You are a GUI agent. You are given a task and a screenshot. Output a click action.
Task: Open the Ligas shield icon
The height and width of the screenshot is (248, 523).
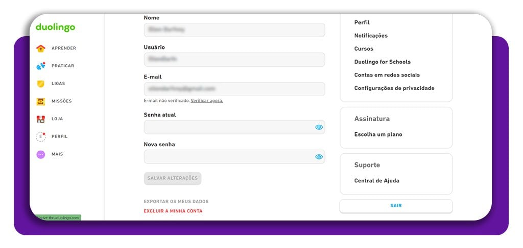click(41, 84)
